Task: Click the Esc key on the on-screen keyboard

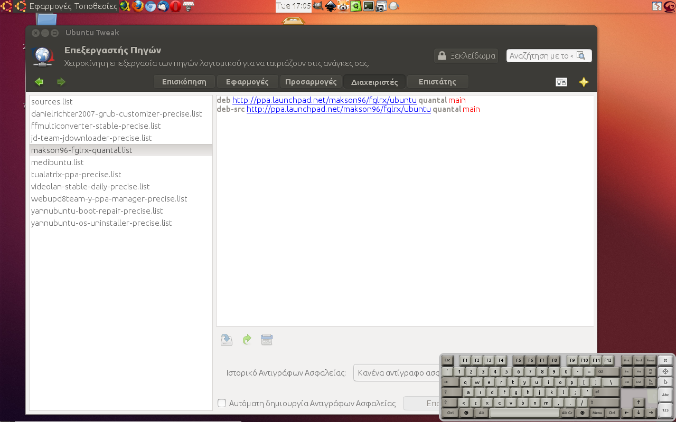Action: [448, 360]
